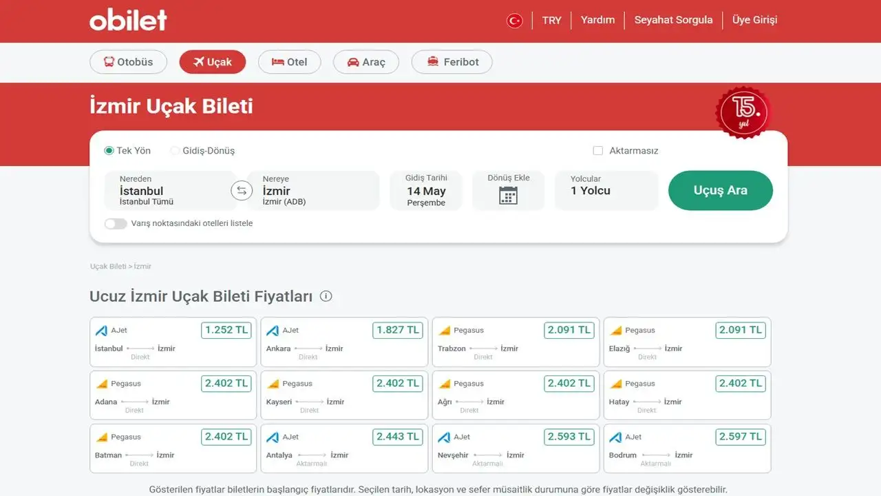Select the 2.402 TL Kayseri–İzmir price
This screenshot has height=496, width=881.
pyautogui.click(x=398, y=383)
